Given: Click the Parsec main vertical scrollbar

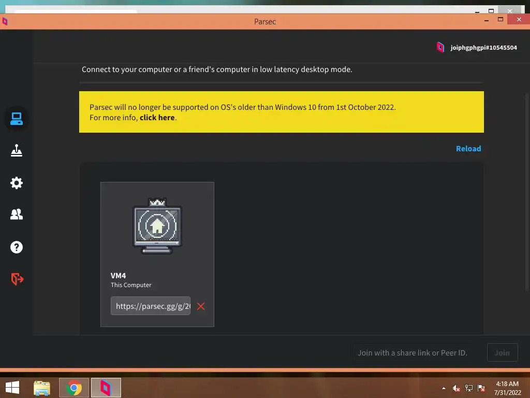Looking at the screenshot, I should (527, 193).
